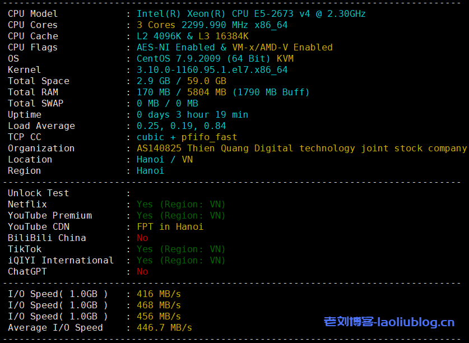This screenshot has width=469, height=343.
Task: Select the TCP CC value cubic + pfifo_fast
Action: pos(187,137)
